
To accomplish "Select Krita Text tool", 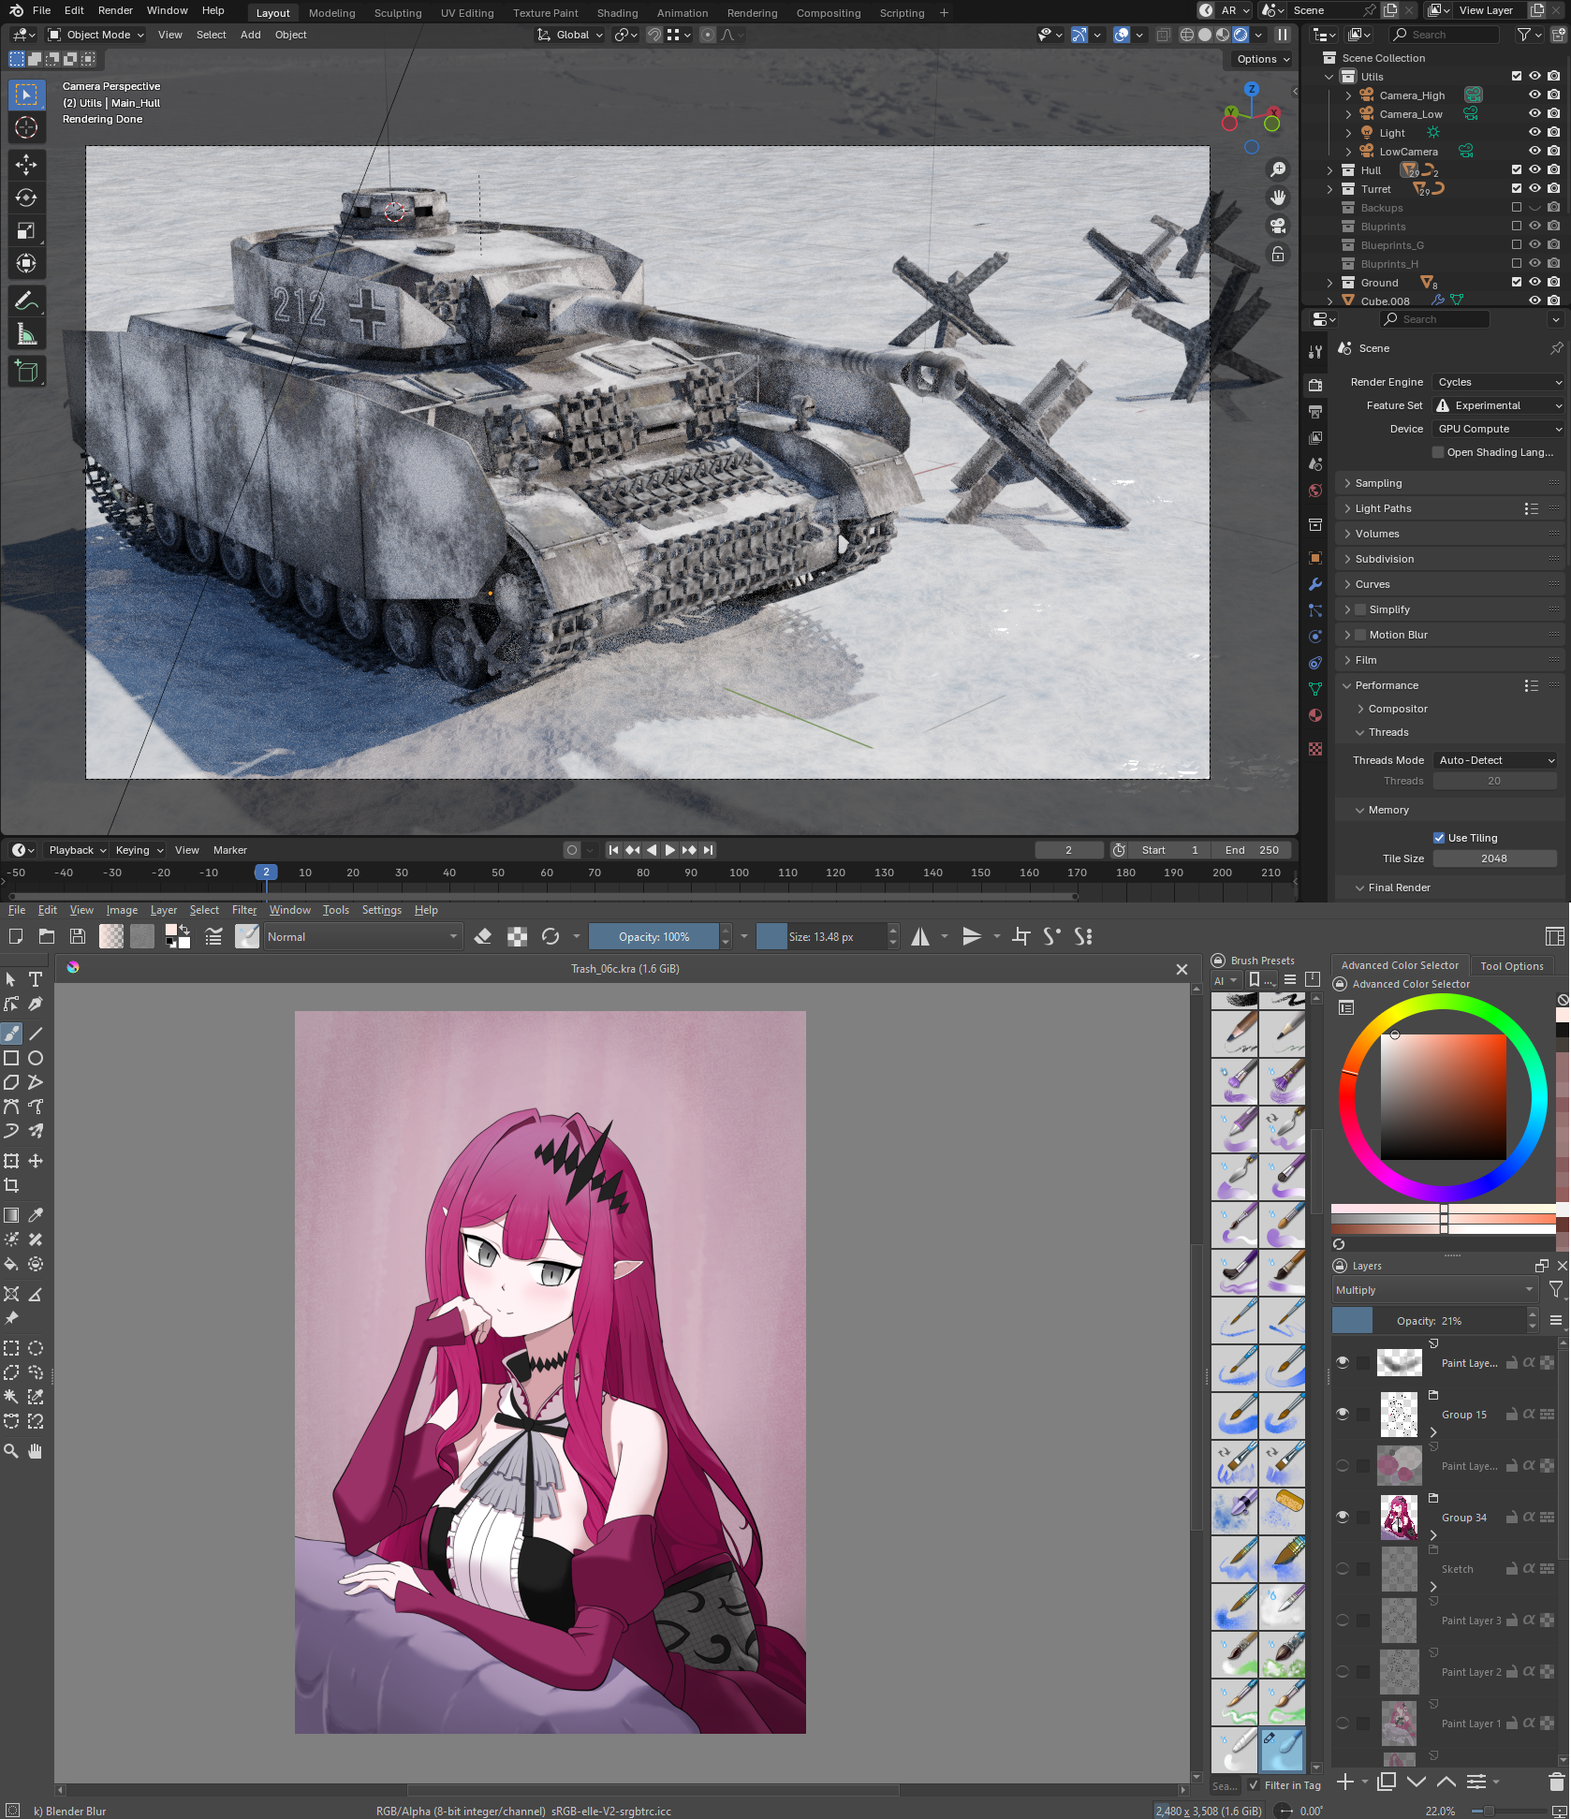I will pyautogui.click(x=36, y=979).
